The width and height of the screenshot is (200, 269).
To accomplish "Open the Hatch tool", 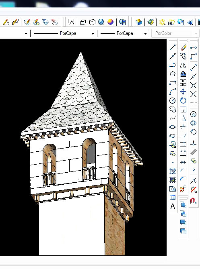I will (173, 171).
